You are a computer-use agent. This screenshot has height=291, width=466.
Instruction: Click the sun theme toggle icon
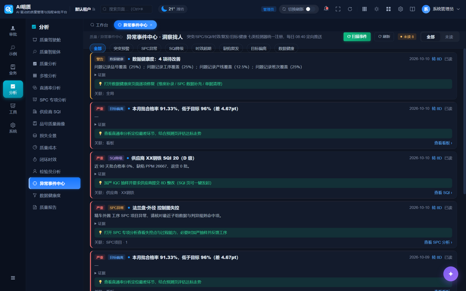click(x=376, y=9)
